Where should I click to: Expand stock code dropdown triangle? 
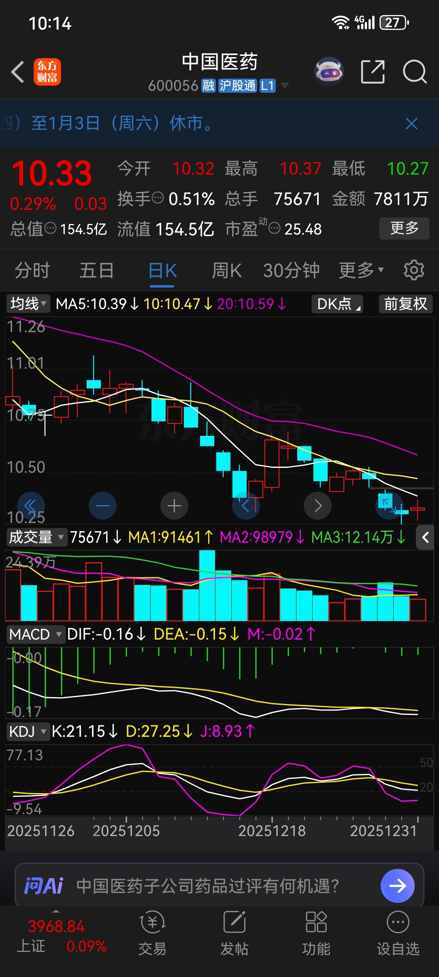pos(285,85)
